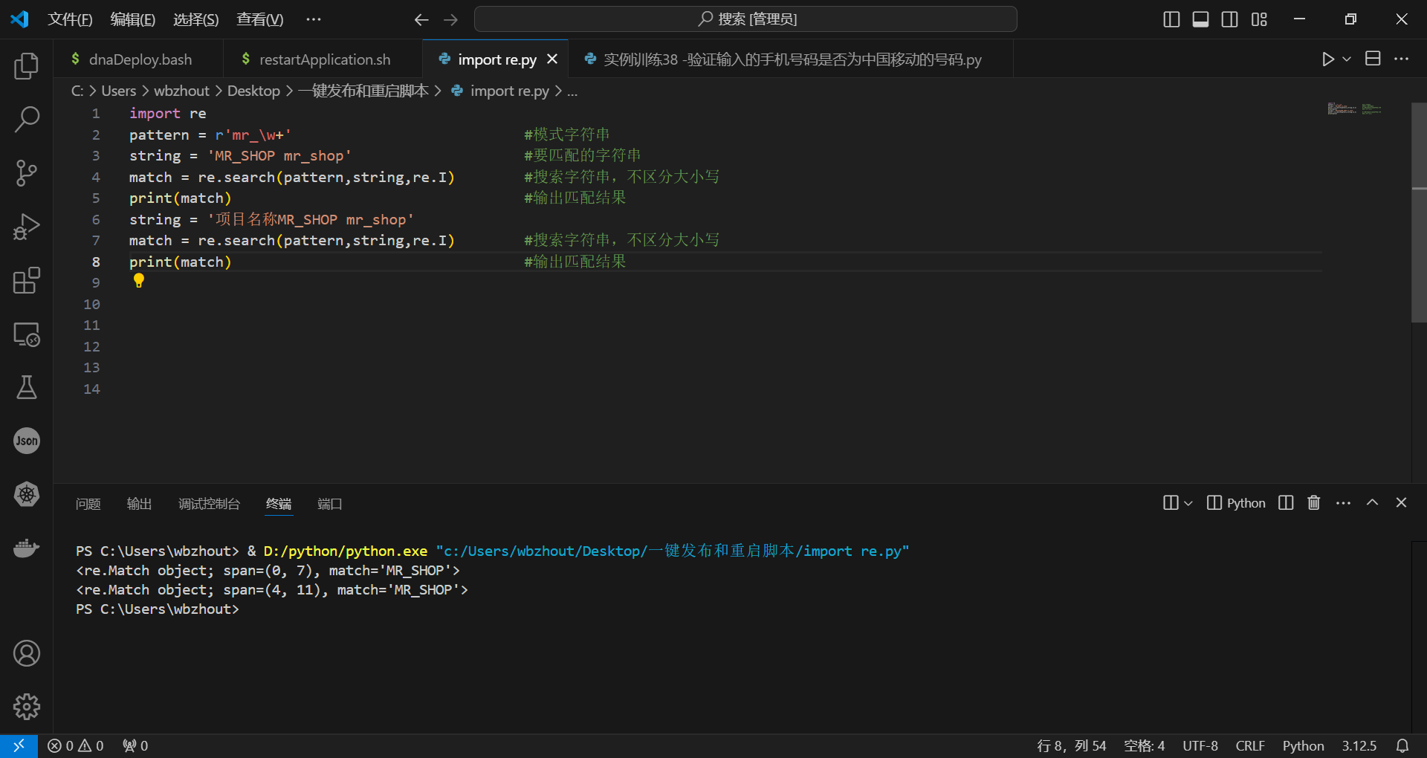Open the Source Control view
1427x758 pixels.
pos(27,173)
